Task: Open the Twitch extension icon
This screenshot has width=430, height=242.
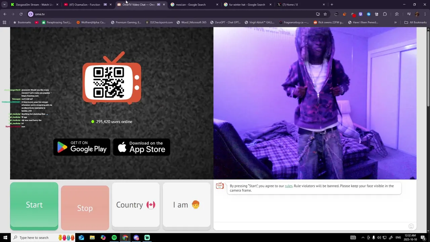Action: click(360, 14)
